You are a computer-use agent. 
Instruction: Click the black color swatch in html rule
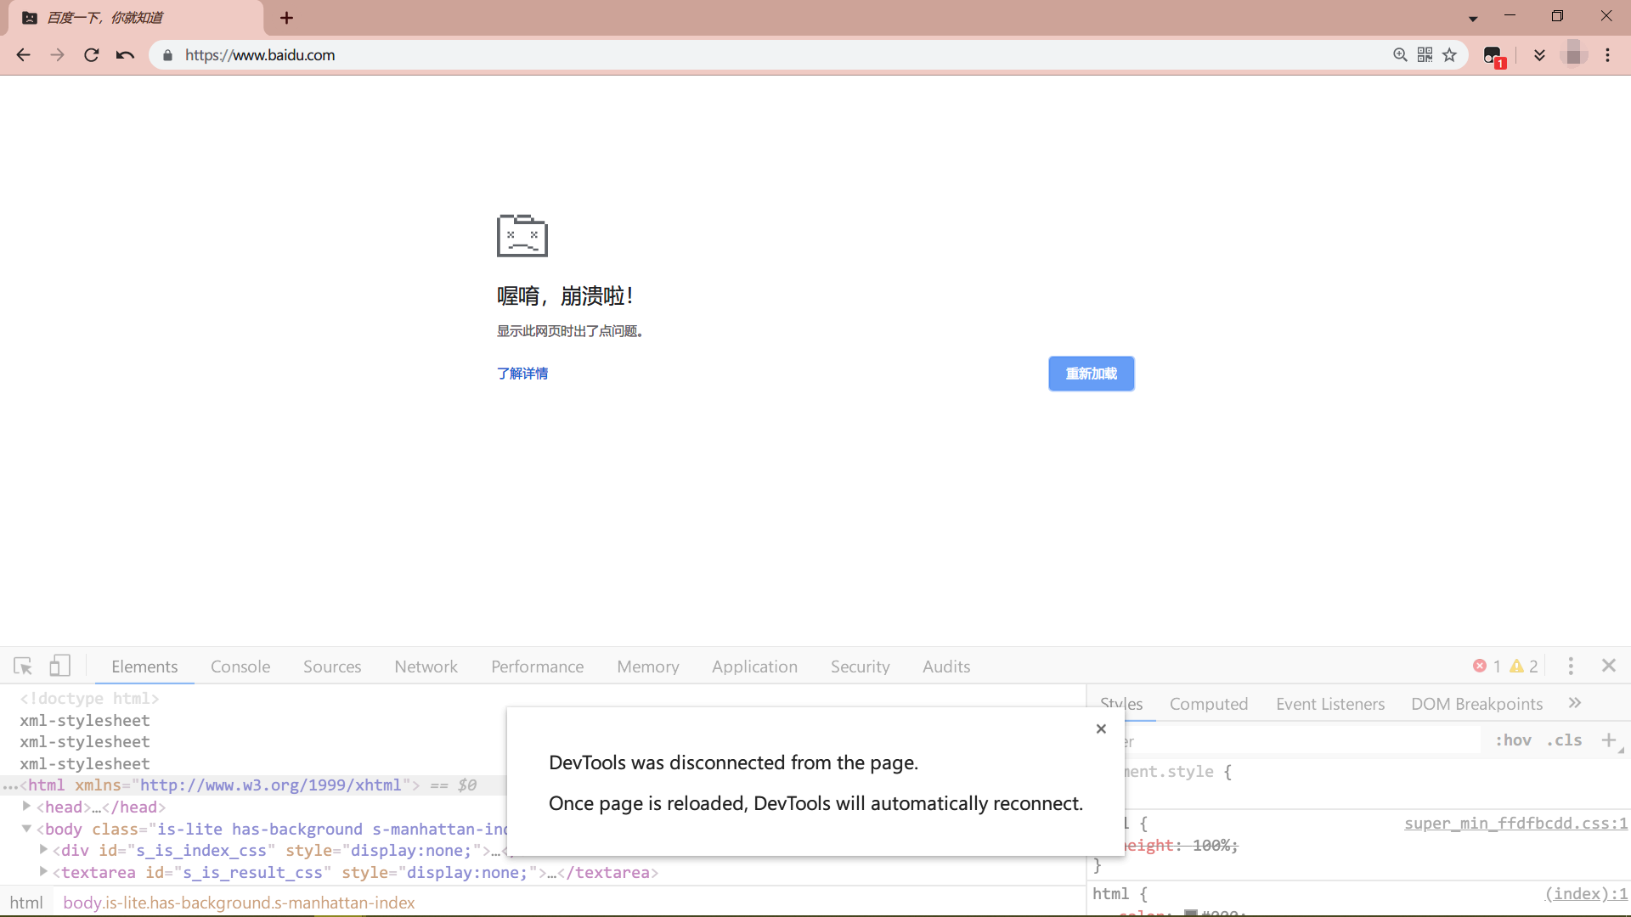(1189, 914)
